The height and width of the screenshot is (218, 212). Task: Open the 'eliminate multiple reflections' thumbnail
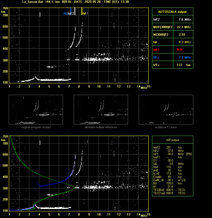click(x=101, y=110)
